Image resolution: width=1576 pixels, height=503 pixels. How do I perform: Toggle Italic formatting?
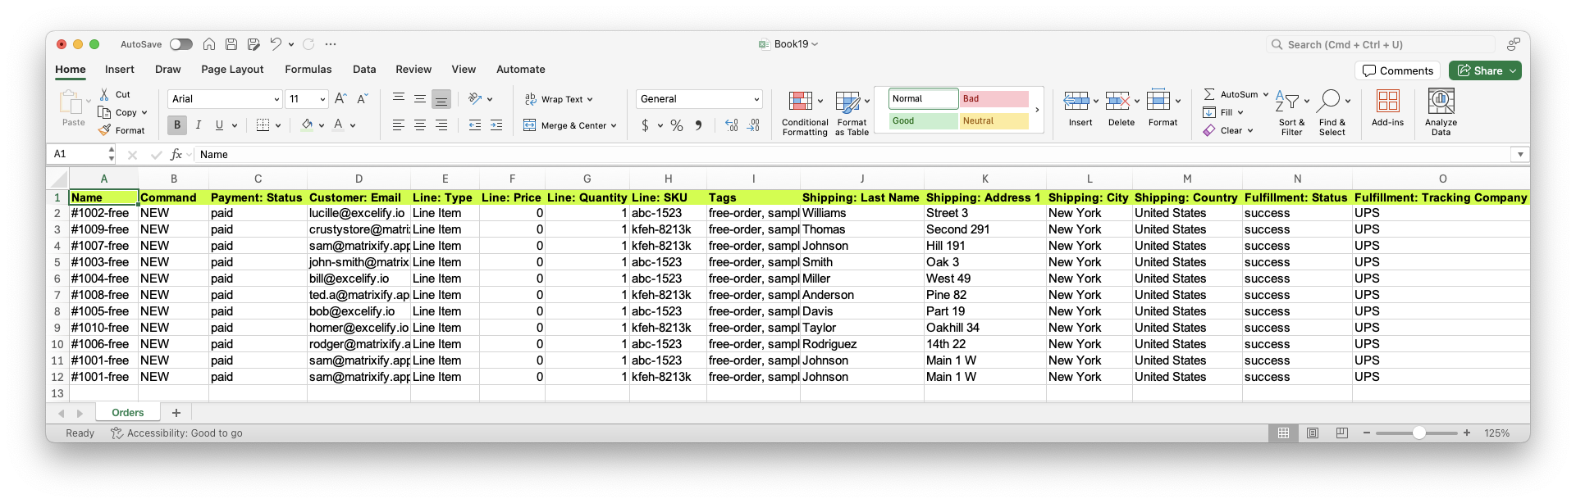[x=198, y=125]
